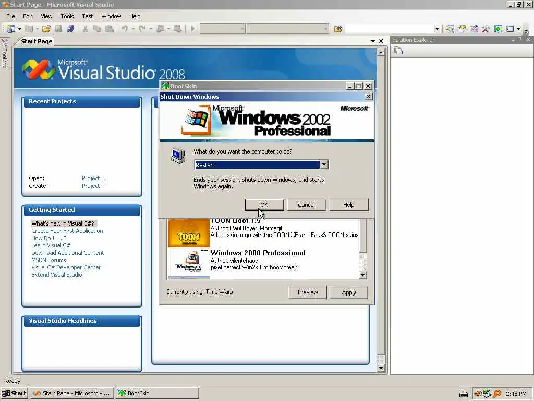Click the Object Browser toolbar icon
Image resolution: width=534 pixels, height=401 pixels.
[x=474, y=29]
